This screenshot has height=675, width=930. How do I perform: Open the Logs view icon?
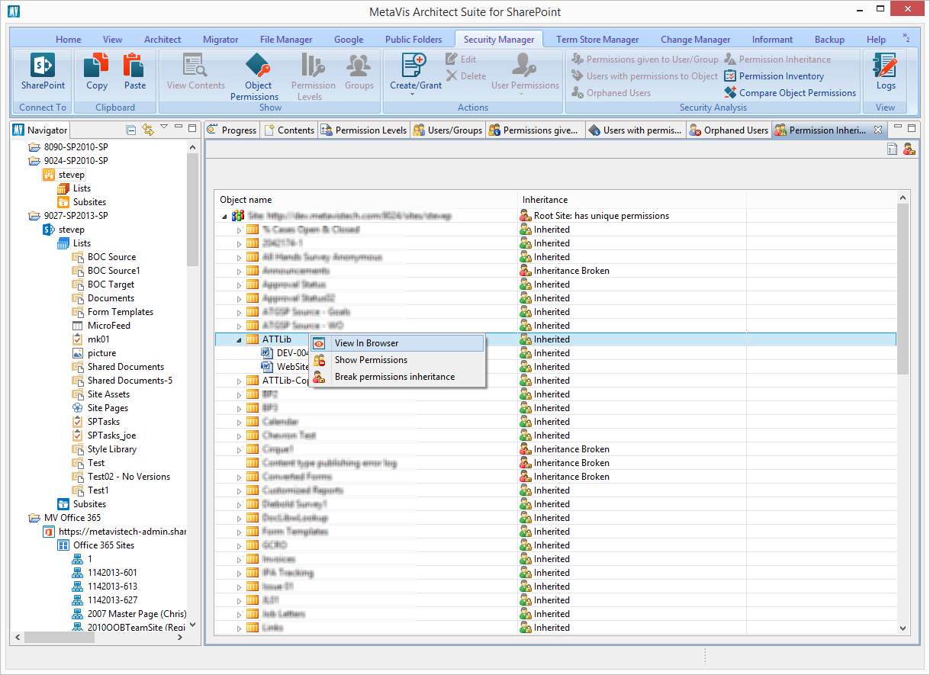tap(886, 66)
